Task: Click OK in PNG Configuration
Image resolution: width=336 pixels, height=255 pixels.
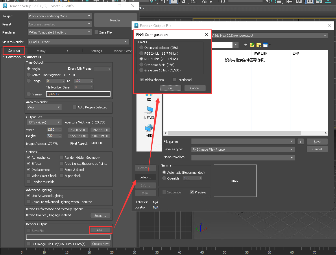Action: pos(170,88)
